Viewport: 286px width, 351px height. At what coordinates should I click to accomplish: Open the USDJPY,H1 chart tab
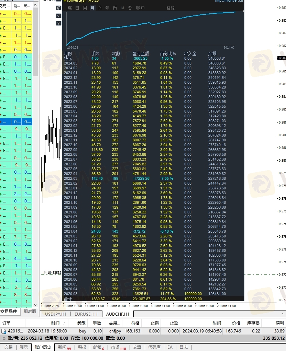tap(56, 314)
